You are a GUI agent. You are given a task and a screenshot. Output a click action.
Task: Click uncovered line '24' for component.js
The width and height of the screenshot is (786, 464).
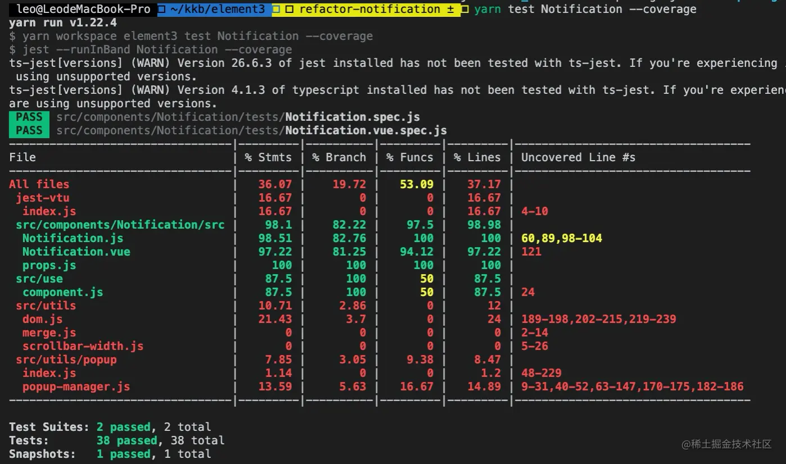point(528,292)
